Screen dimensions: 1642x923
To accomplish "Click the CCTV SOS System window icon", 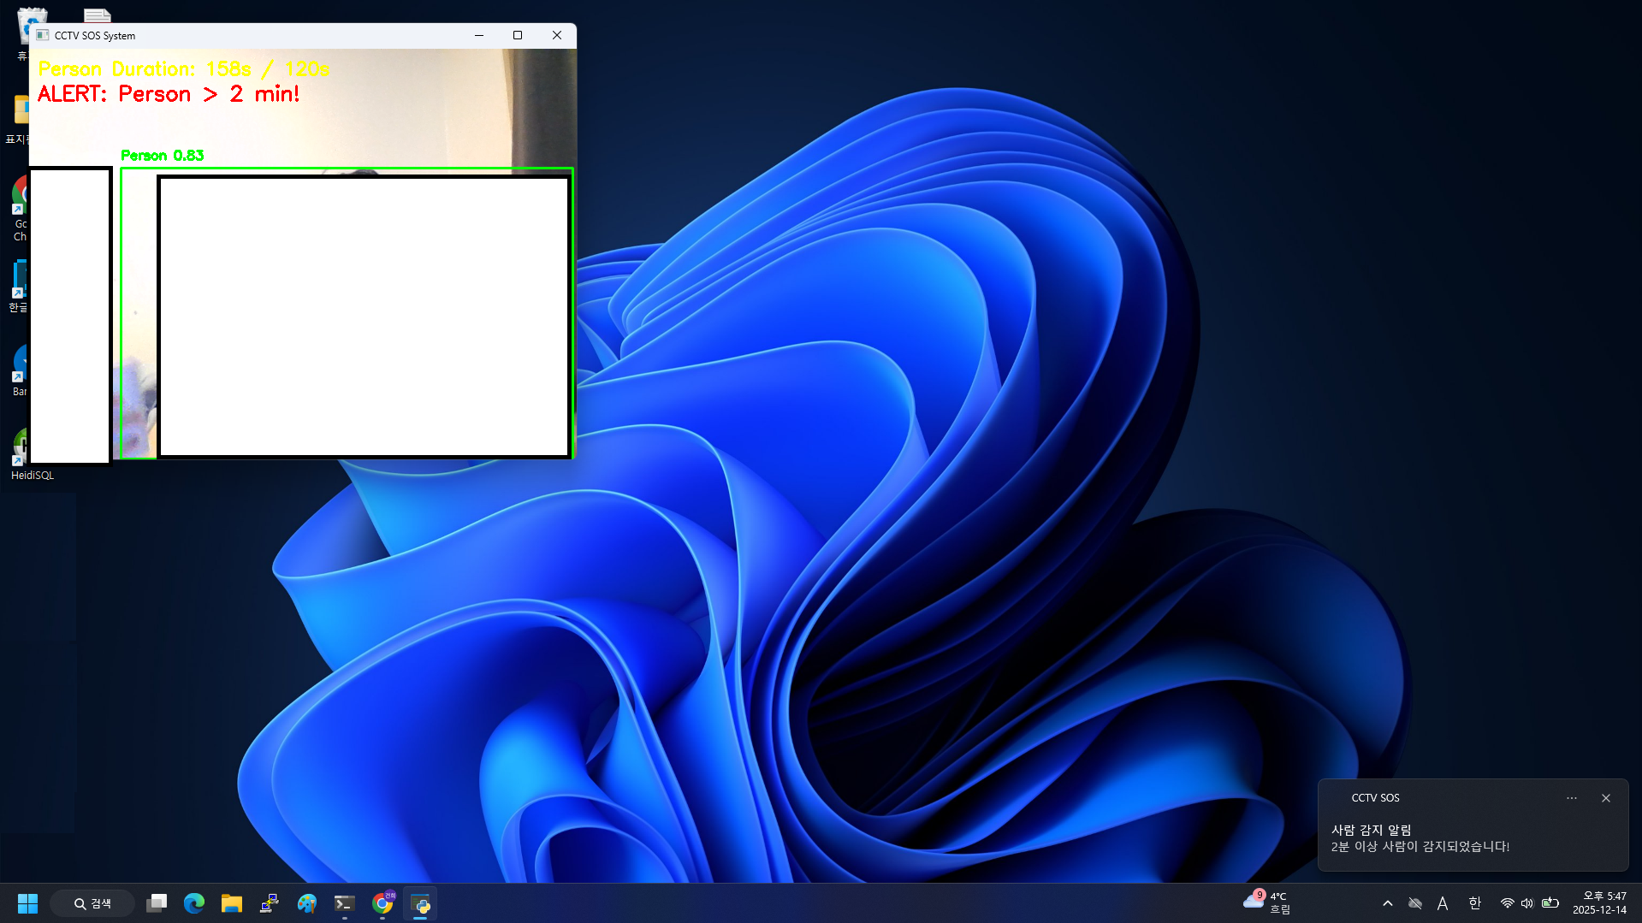I will click(42, 36).
